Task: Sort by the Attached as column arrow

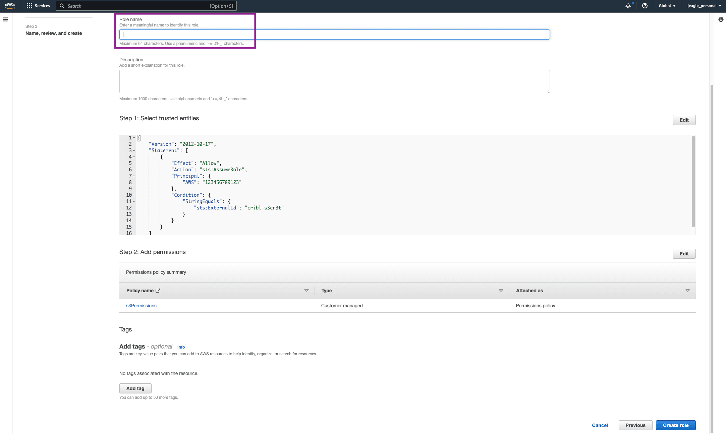Action: [x=687, y=291]
